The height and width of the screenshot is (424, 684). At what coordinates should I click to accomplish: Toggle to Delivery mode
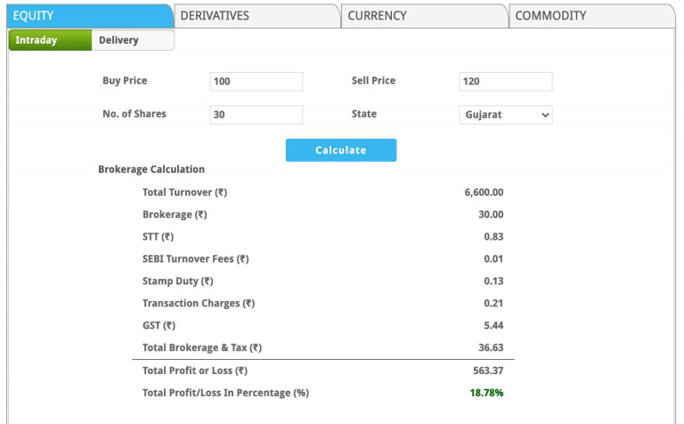coord(132,40)
